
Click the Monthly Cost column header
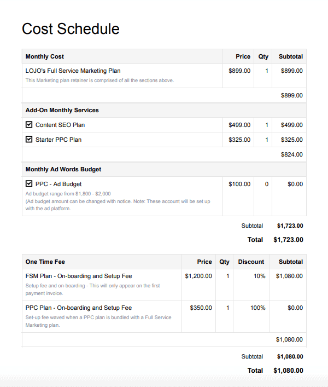45,56
